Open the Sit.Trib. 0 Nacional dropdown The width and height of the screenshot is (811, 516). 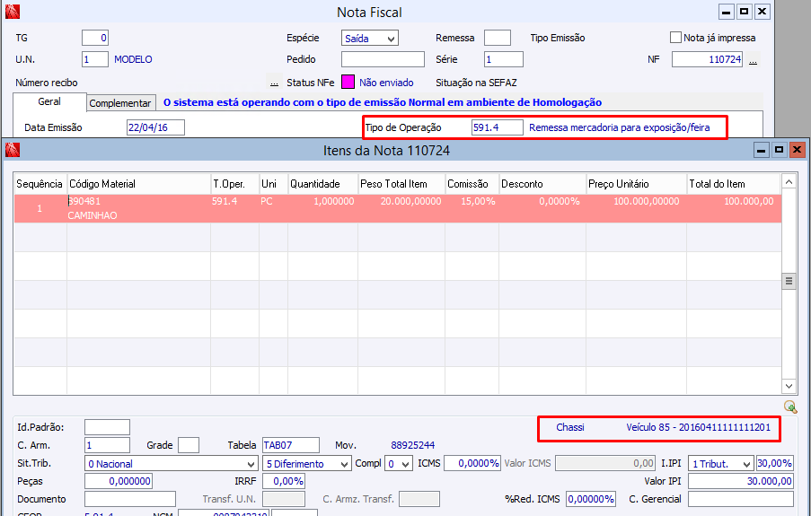[x=251, y=464]
